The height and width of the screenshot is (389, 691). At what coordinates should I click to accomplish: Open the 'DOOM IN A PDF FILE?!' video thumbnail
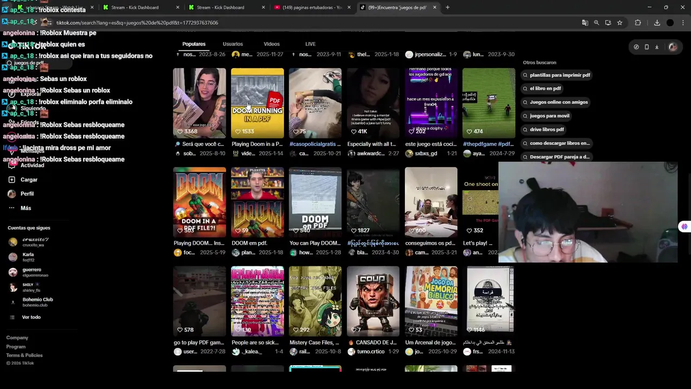point(200,202)
